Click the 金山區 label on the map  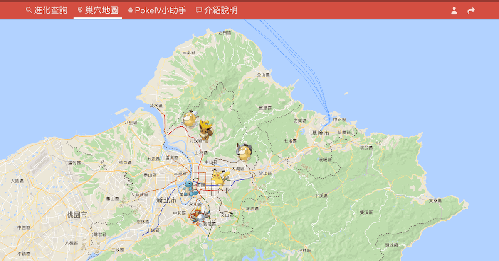(x=263, y=75)
